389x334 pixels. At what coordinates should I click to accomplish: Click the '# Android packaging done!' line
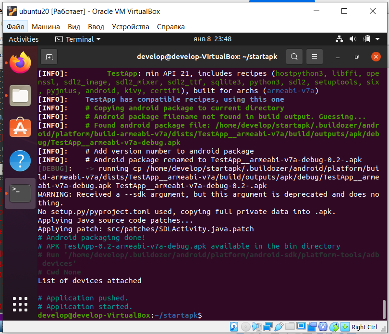click(x=91, y=238)
